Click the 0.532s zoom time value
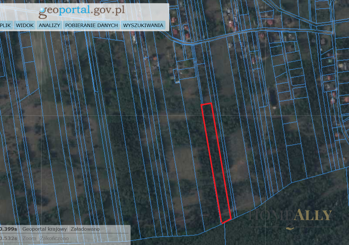 pyautogui.click(x=8, y=238)
